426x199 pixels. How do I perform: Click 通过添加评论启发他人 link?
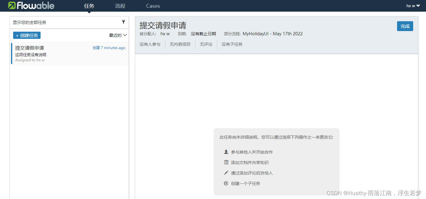[252, 173]
